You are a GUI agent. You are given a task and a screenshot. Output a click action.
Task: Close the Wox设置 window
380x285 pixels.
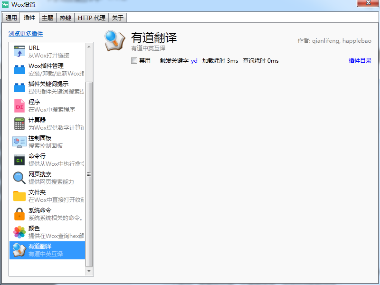pyautogui.click(x=368, y=3)
